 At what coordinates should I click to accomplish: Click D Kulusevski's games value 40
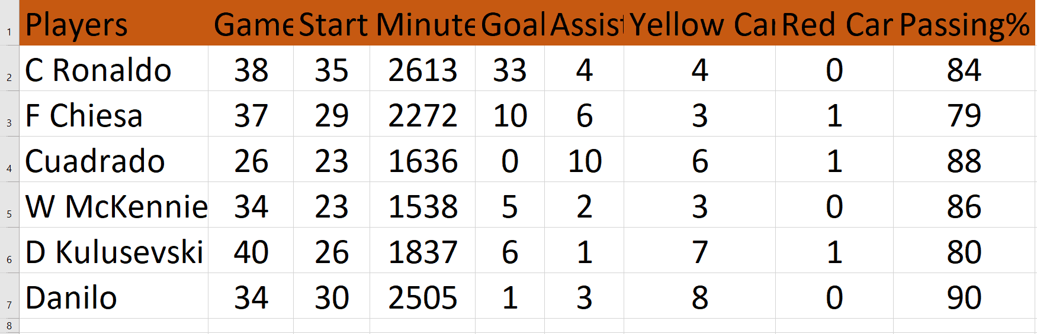pyautogui.click(x=251, y=252)
